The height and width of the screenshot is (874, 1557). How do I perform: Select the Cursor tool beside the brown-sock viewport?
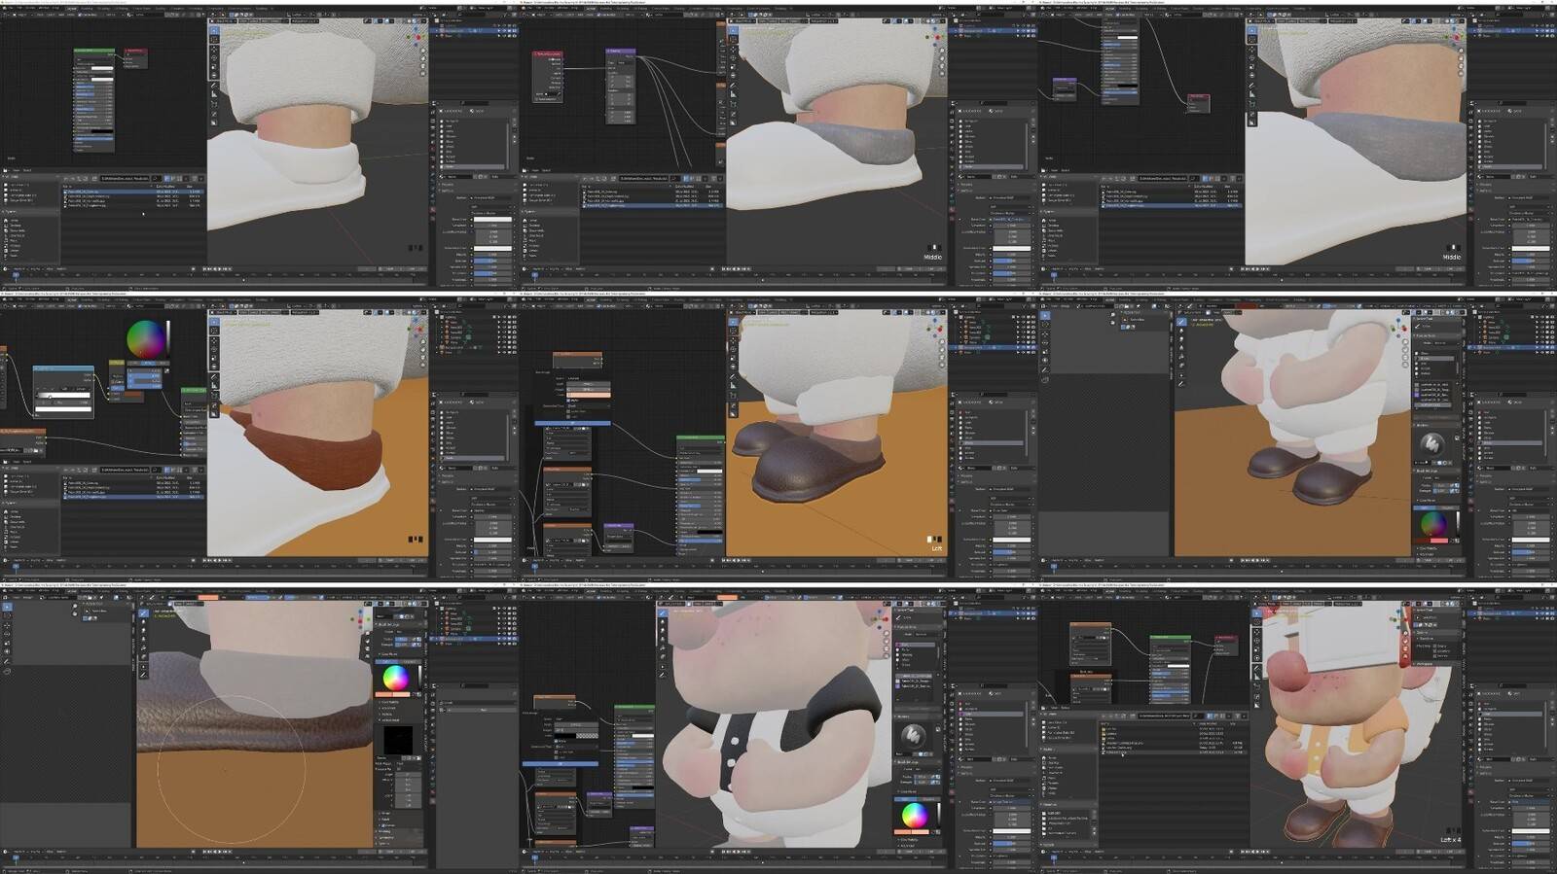point(214,331)
